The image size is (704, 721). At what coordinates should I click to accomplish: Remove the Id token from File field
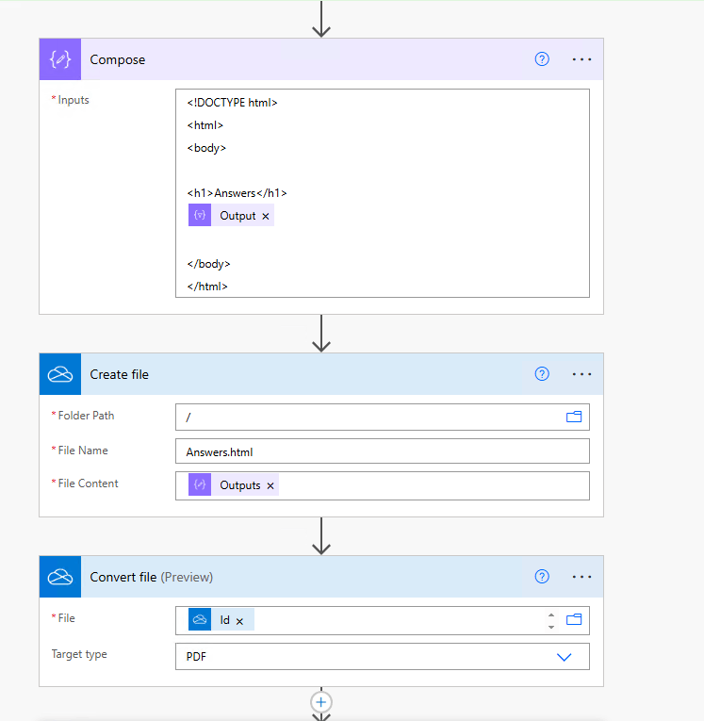[x=239, y=621]
